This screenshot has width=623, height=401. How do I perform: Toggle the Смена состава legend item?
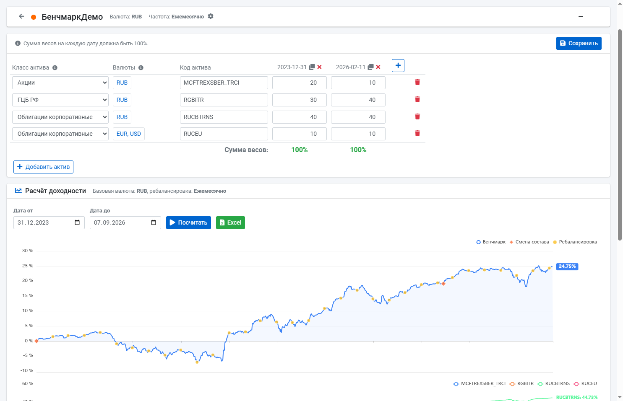pyautogui.click(x=529, y=242)
